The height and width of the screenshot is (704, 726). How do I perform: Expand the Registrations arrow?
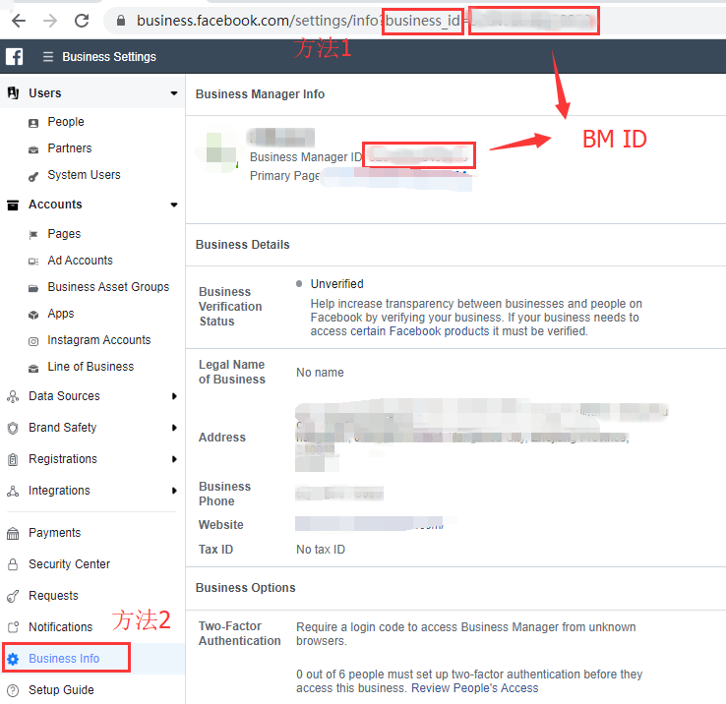(174, 459)
